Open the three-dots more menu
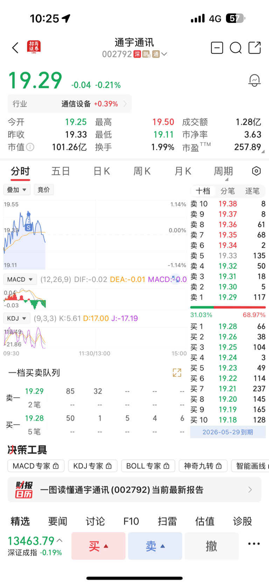269x585 pixels. [254, 544]
